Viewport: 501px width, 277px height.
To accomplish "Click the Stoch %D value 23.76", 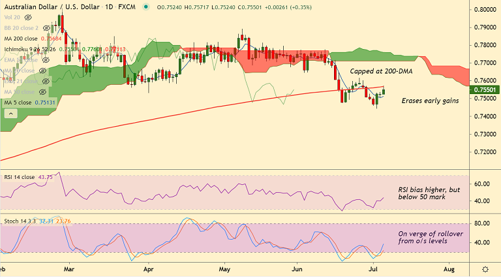I will [x=63, y=221].
